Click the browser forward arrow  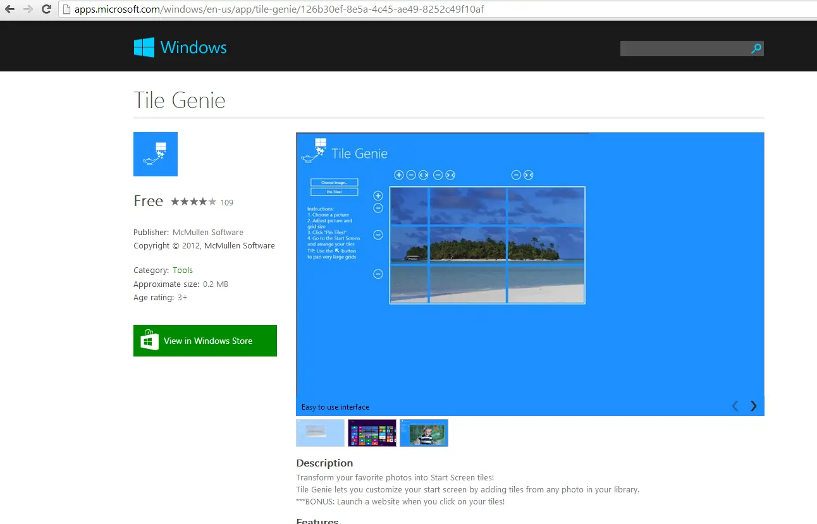tap(28, 9)
